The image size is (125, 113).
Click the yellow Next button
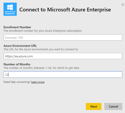(x=94, y=107)
